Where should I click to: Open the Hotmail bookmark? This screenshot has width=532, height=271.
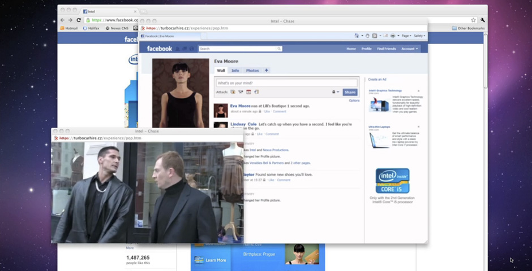[x=69, y=28]
